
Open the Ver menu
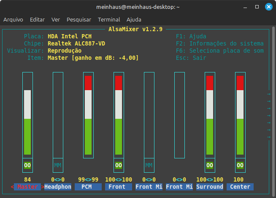click(56, 19)
